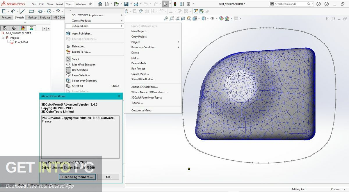
Task: Switch to the Evaluate tab
Action: click(x=45, y=17)
